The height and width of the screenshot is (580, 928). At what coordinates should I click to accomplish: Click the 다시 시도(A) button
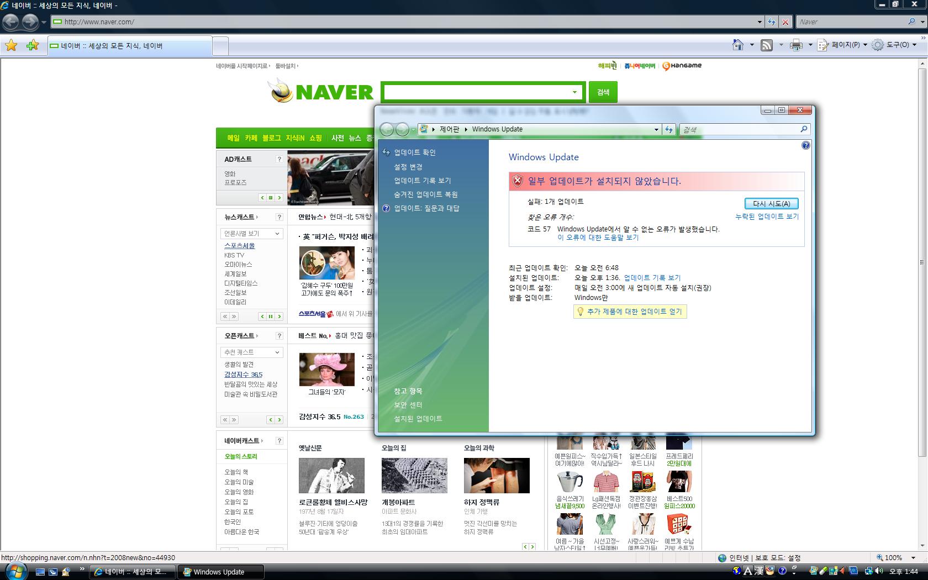click(x=771, y=203)
